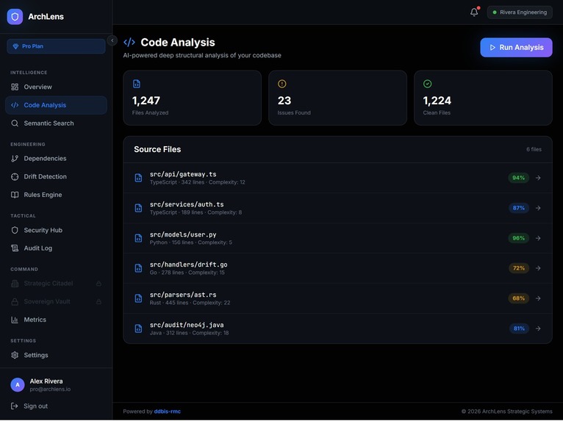Click the Rules Engine book icon
The image size is (563, 421).
pyautogui.click(x=15, y=195)
